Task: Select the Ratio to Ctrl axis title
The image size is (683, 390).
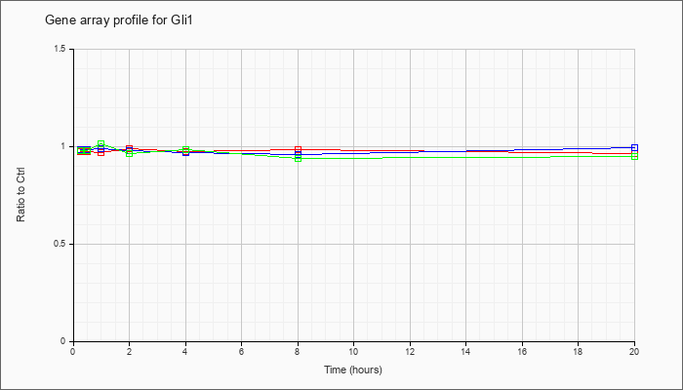Action: (20, 194)
